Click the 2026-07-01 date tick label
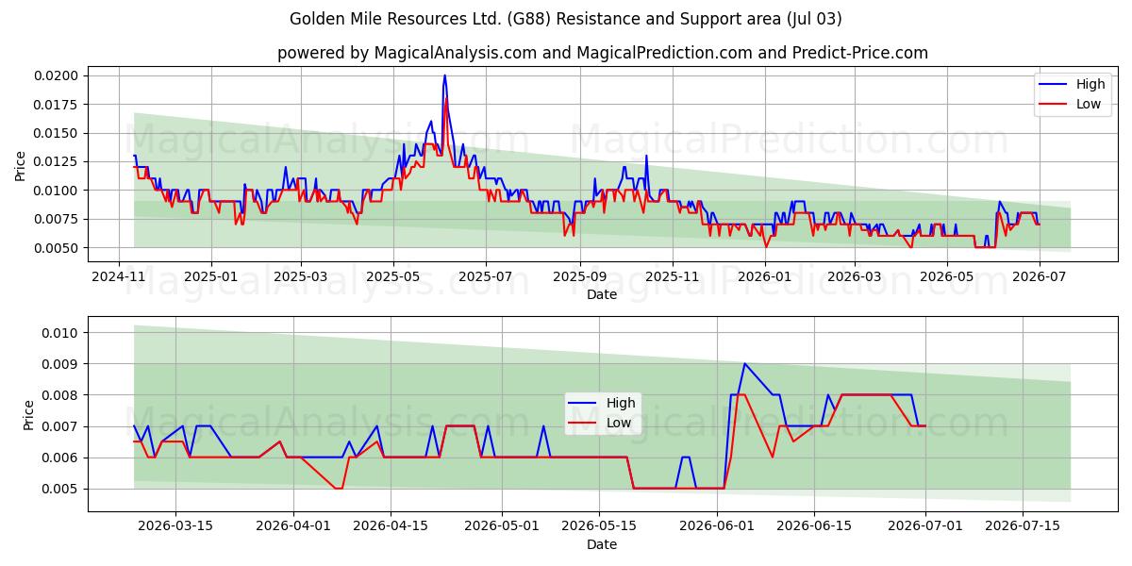 924,525
